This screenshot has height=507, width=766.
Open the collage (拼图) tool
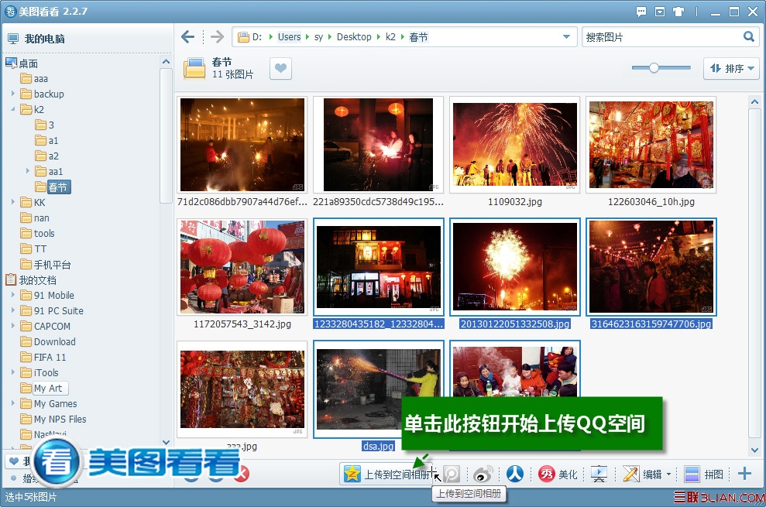pyautogui.click(x=703, y=474)
